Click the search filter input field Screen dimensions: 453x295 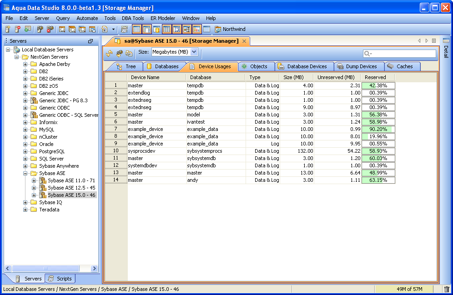(399, 54)
